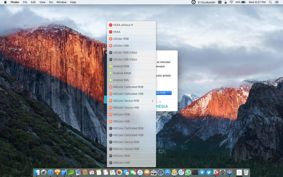Open Sketch from the dock
The width and height of the screenshot is (283, 177).
pyautogui.click(x=57, y=172)
